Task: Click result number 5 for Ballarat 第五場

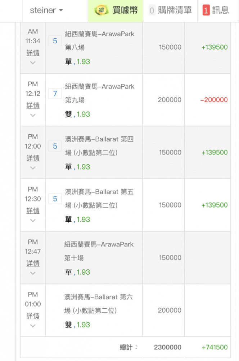Action: 55,199
